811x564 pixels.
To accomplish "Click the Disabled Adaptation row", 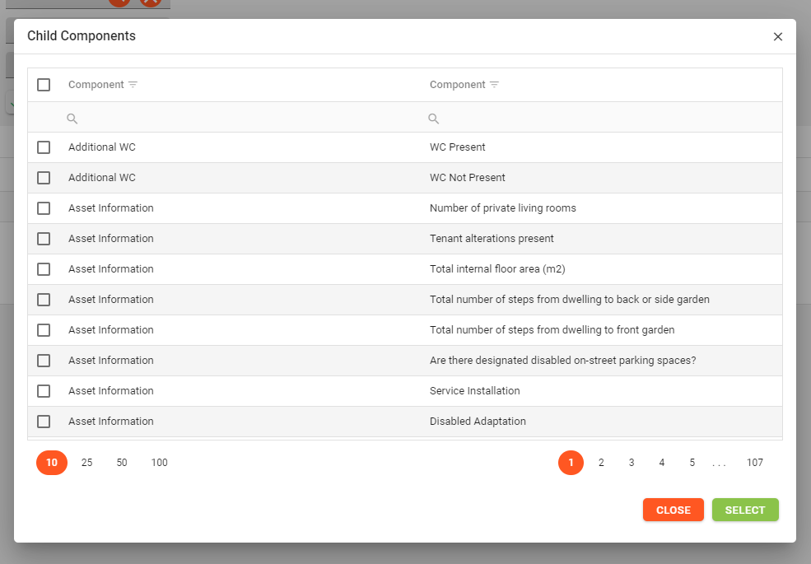I will click(x=478, y=422).
